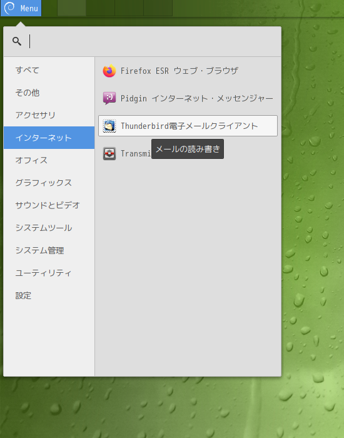Click the Debian swirl Menu icon
The width and height of the screenshot is (344, 438).
point(9,8)
